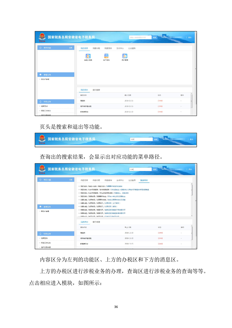Focus search box containing 发票 in search-results screenshot
Screen dimensions: 232x328
tap(140, 170)
